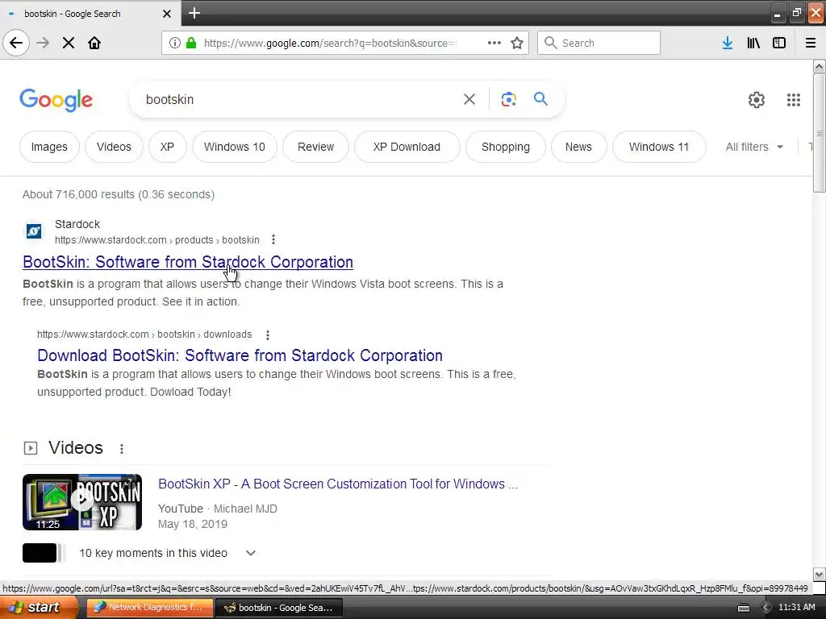Click Stardock site name in first result
The image size is (826, 619).
click(77, 224)
